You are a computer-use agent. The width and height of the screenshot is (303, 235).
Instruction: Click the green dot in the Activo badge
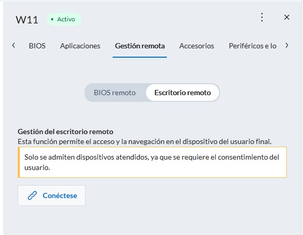point(52,19)
